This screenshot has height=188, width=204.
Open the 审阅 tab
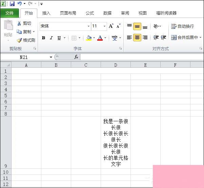pos(125,13)
